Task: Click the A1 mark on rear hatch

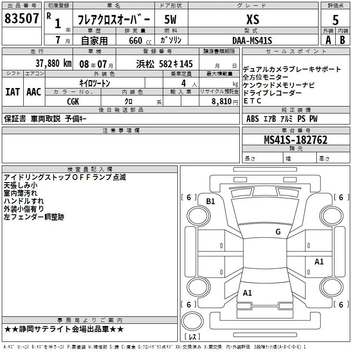Action: (x=247, y=293)
